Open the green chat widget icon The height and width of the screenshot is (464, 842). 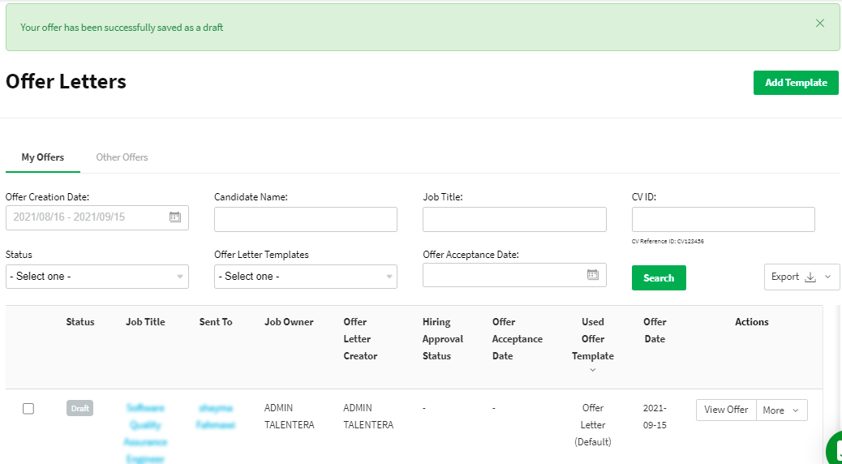pos(836,449)
